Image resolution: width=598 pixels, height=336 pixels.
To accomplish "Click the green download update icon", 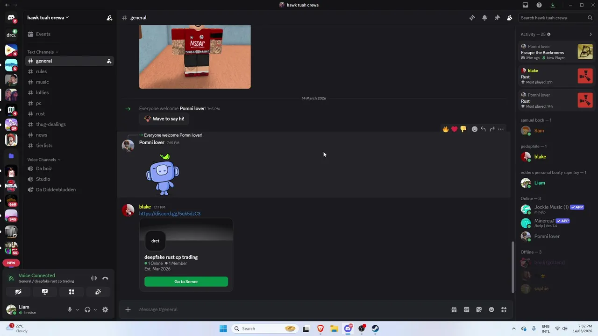I will click(x=553, y=5).
